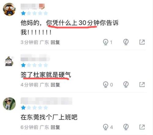This screenshot has width=153, height=135.
Task: Open the first commenter's avatar
Action: 9,10
